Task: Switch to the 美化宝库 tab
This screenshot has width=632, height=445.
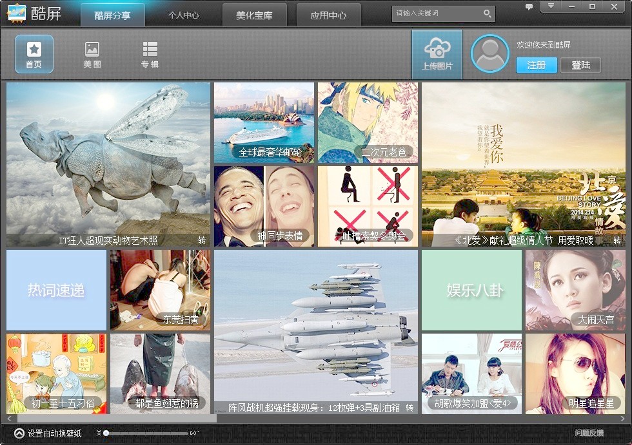Action: tap(254, 15)
